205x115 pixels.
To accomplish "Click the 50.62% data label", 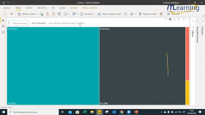I will click(x=12, y=103).
